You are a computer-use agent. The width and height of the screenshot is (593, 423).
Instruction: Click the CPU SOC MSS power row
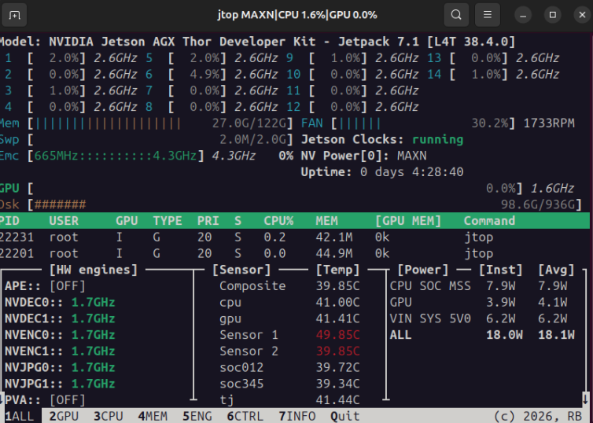478,285
